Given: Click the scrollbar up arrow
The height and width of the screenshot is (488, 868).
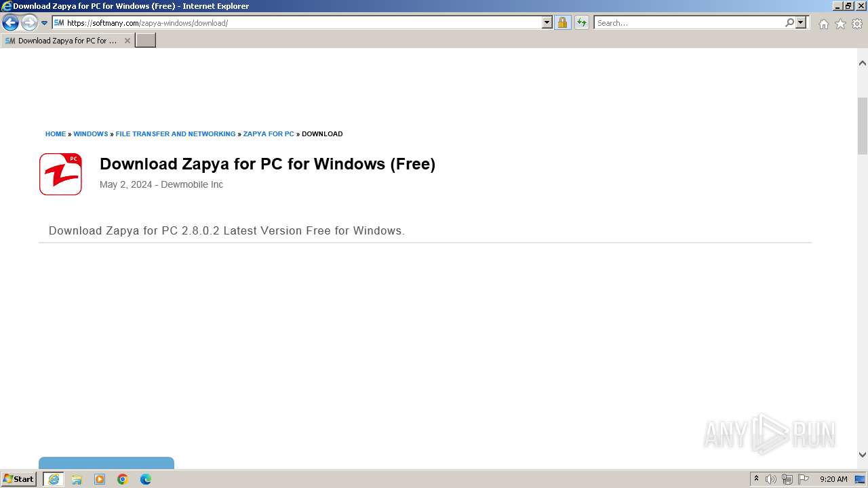Looking at the screenshot, I should (863, 63).
